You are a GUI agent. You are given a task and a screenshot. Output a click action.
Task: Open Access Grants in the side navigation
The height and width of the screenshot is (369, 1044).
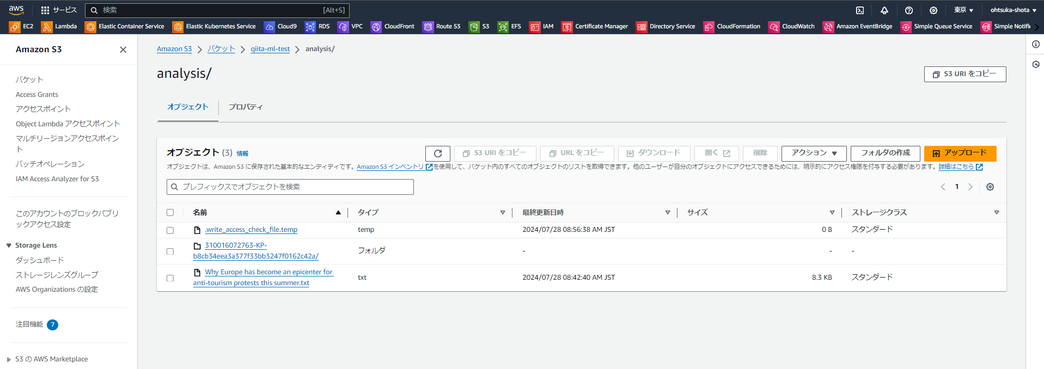[37, 95]
